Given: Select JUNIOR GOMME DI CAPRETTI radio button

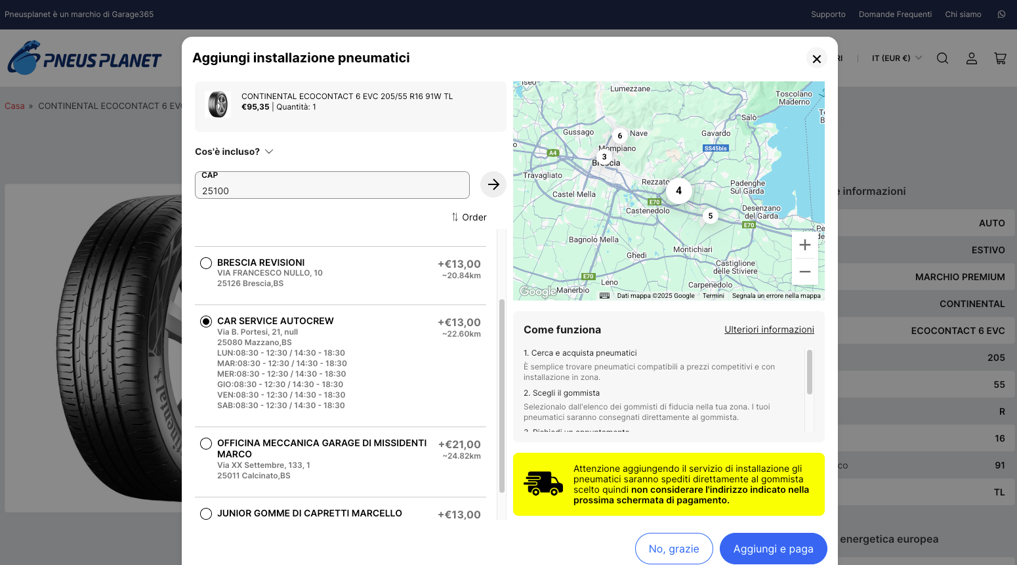Looking at the screenshot, I should tap(206, 514).
